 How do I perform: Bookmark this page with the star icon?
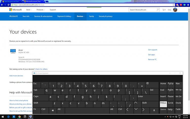(x=174, y=5)
